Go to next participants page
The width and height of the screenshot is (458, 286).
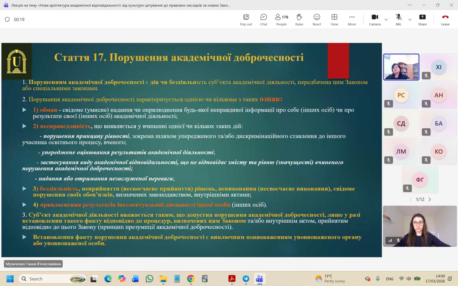pos(430,199)
